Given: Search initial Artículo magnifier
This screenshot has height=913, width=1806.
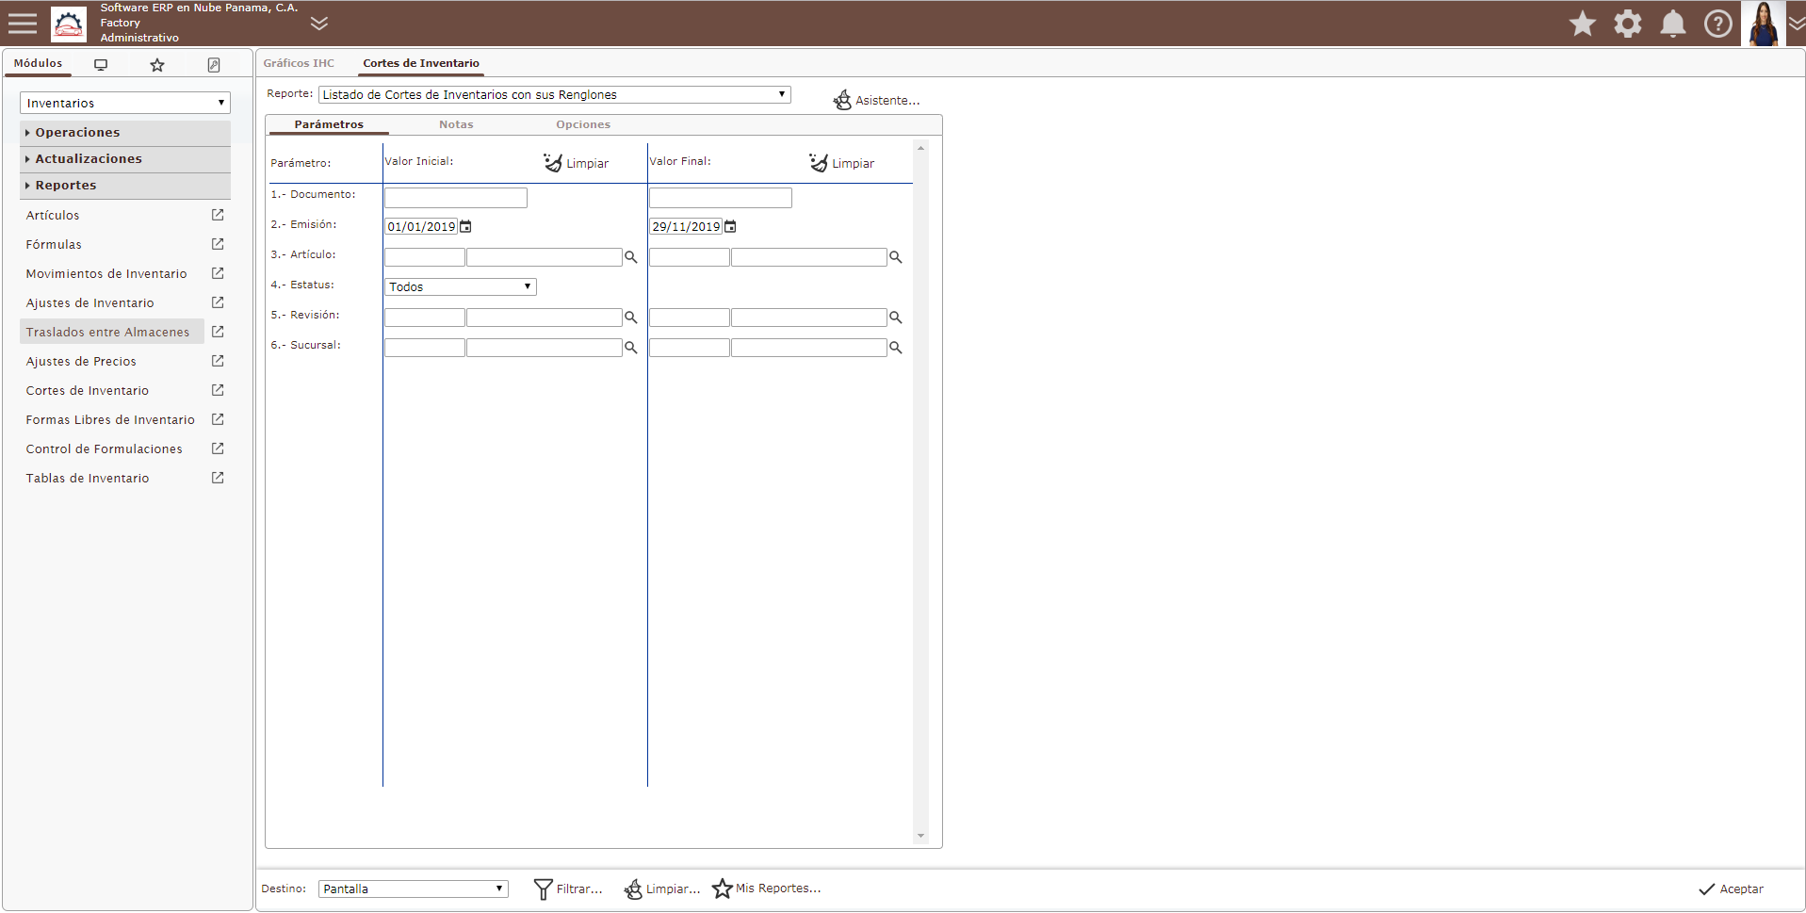Looking at the screenshot, I should click(631, 257).
